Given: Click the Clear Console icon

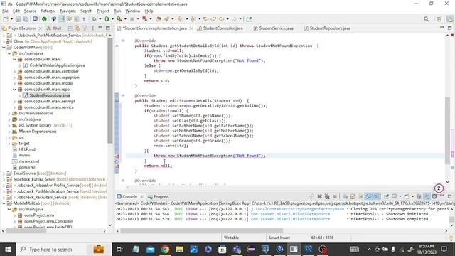Looking at the screenshot, I should point(345,196).
